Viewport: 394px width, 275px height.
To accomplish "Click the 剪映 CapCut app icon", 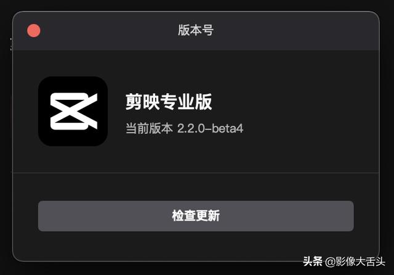I will (73, 111).
